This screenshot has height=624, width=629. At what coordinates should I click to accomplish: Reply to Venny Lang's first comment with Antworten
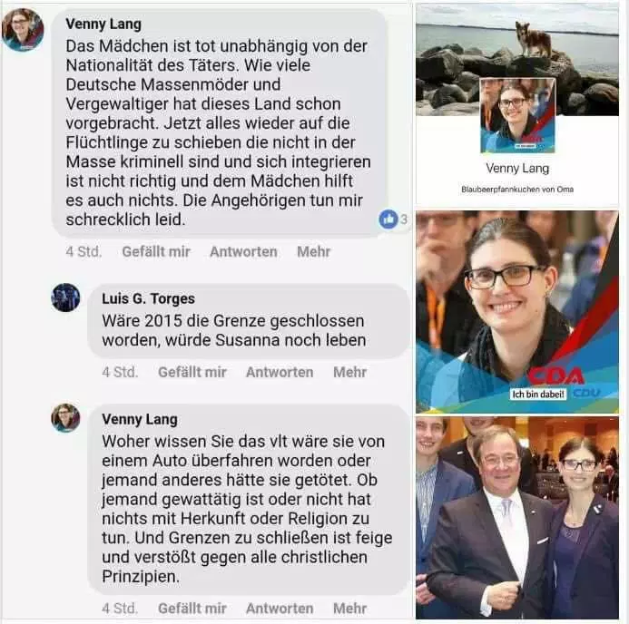click(243, 251)
